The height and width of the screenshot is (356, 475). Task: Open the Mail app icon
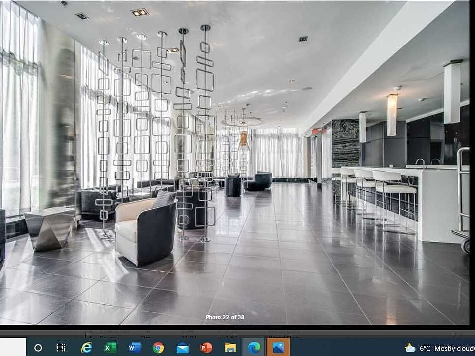point(182,348)
